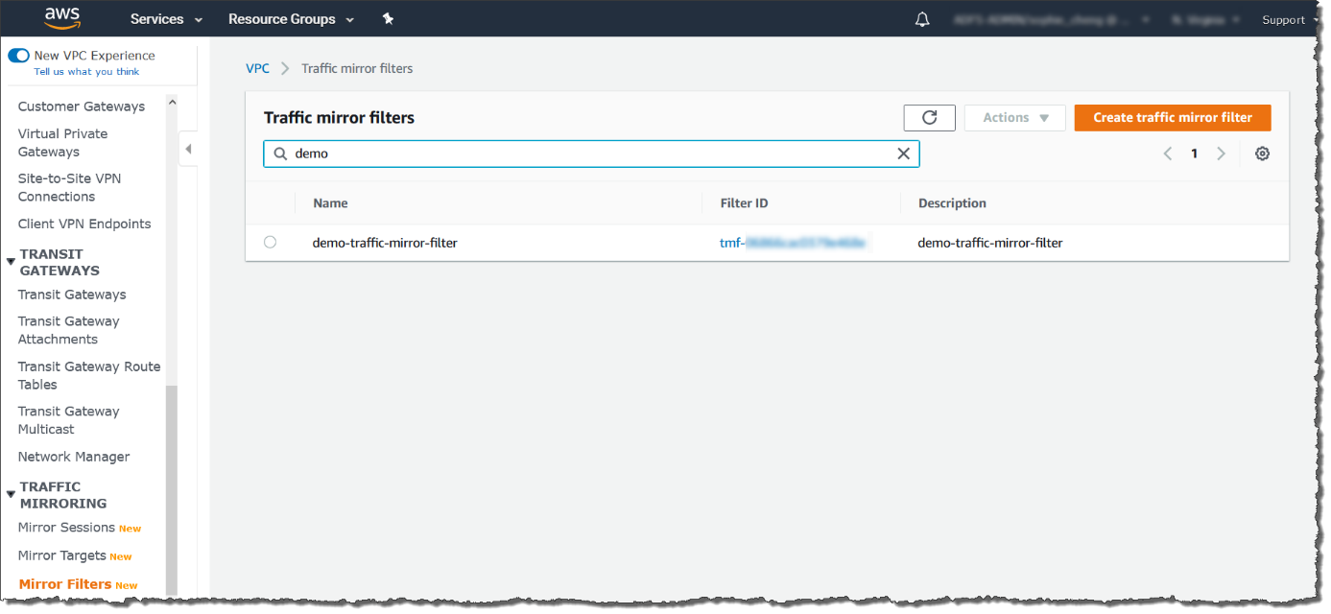Collapse the Transit Gateways section

coord(12,262)
